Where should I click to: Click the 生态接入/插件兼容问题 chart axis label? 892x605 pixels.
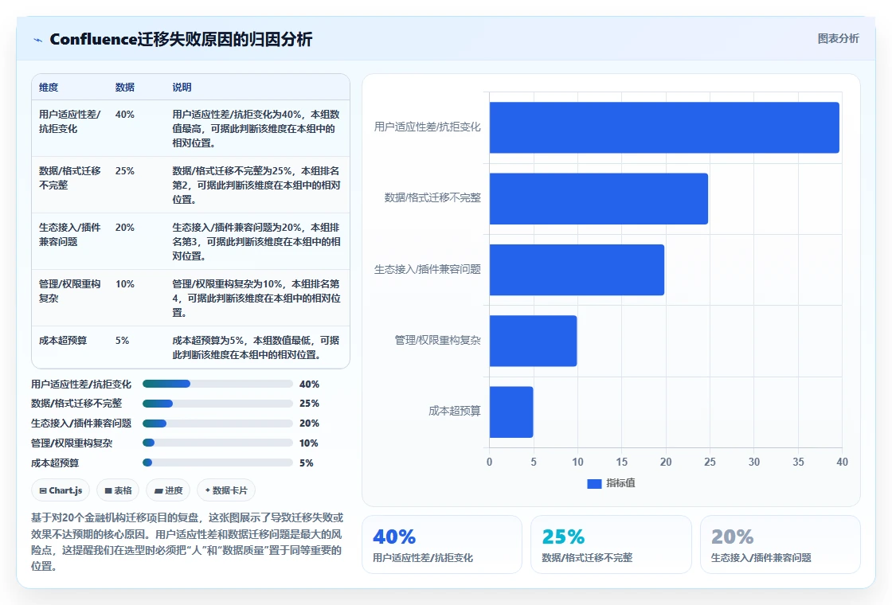pyautogui.click(x=427, y=269)
